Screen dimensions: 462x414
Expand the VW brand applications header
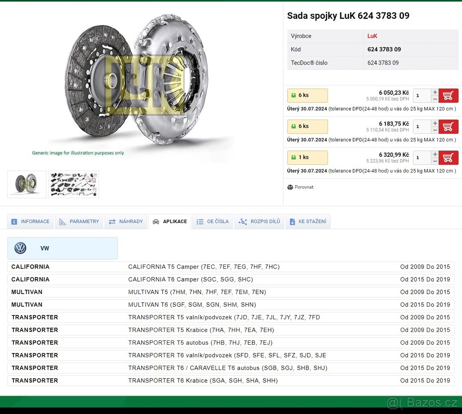(x=62, y=248)
